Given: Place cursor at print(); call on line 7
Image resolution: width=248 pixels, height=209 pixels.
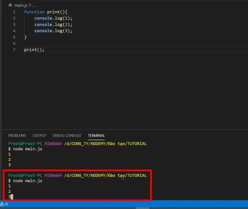Looking at the screenshot, I should (x=34, y=50).
